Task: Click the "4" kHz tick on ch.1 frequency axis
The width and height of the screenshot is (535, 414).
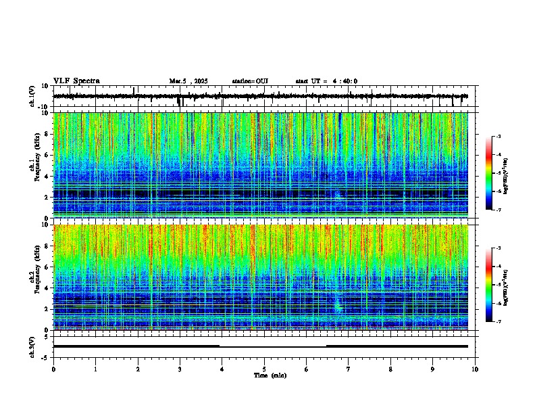Action: (x=47, y=177)
